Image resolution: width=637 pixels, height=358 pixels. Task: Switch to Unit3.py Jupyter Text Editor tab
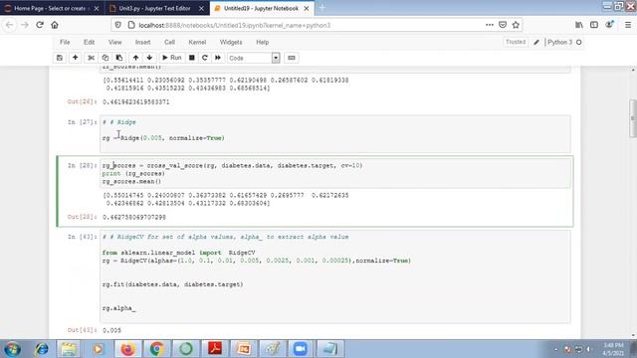point(155,8)
